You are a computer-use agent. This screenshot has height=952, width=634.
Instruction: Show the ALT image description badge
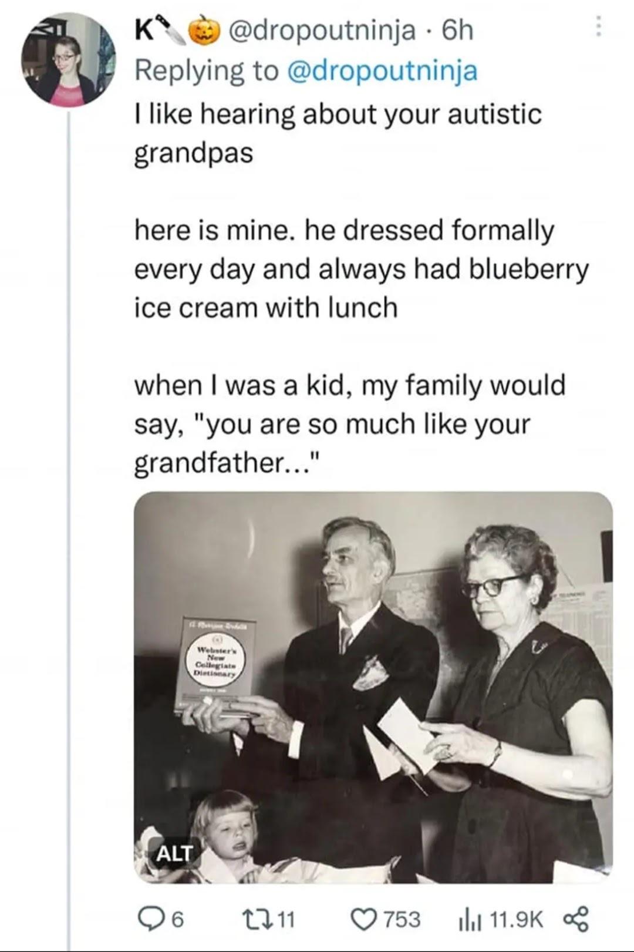coord(173,853)
